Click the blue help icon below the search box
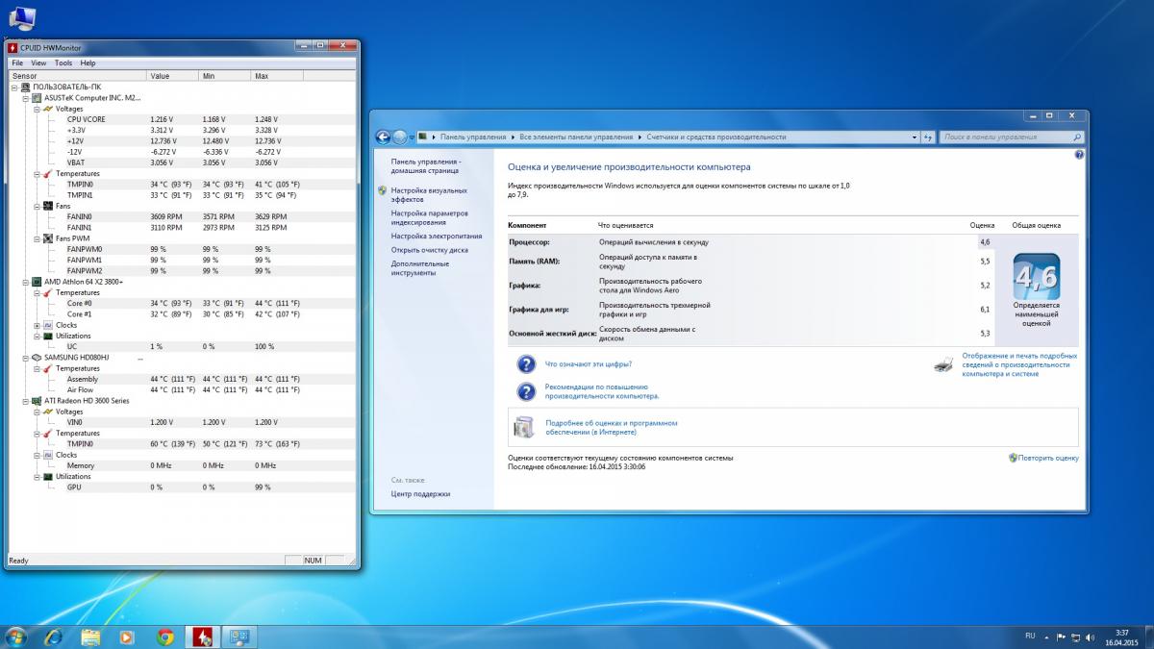The height and width of the screenshot is (649, 1154). (x=1079, y=154)
